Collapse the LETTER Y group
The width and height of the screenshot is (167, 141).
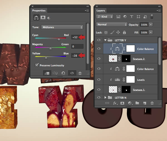point(105,40)
